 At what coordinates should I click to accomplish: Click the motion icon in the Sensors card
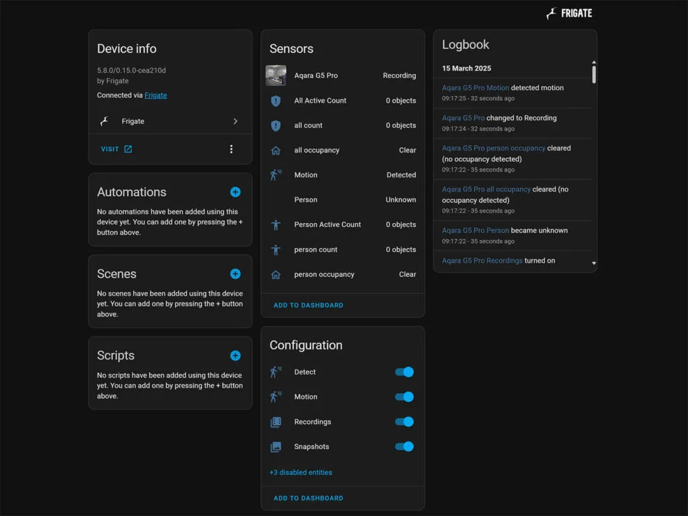[275, 175]
